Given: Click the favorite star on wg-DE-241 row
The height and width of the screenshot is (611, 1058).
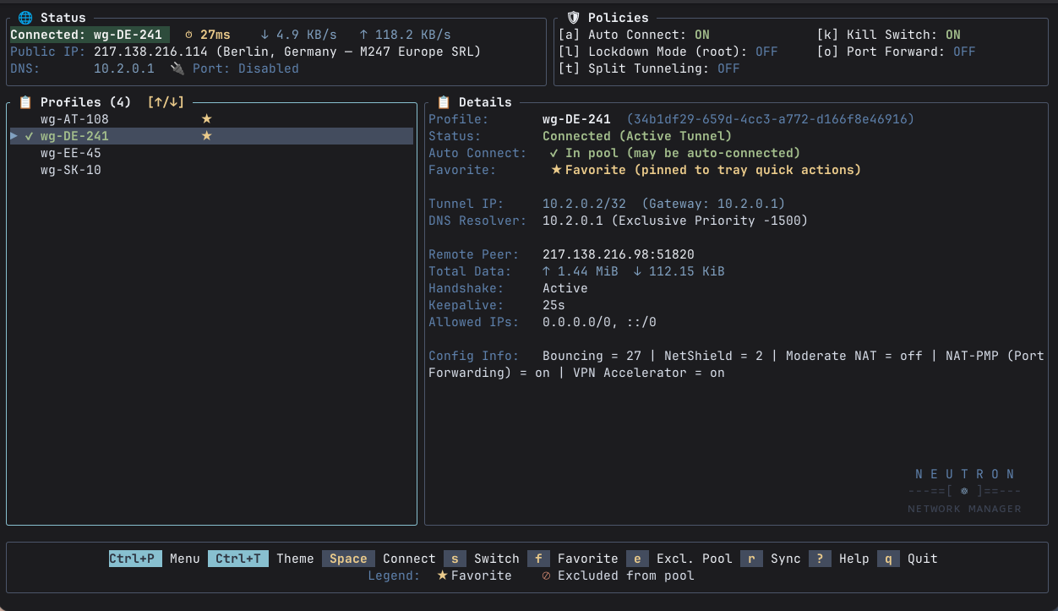Looking at the screenshot, I should click(x=206, y=136).
